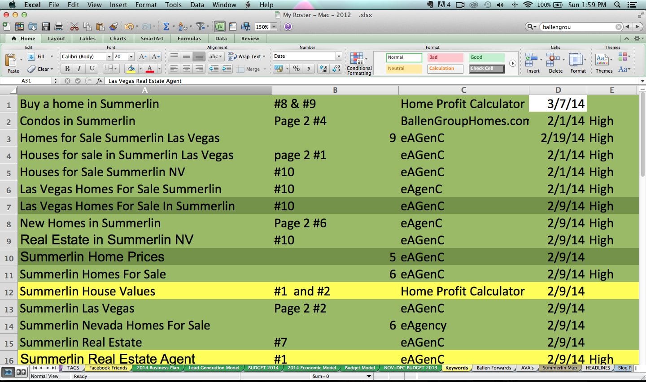Click the search field containing ballengrou
The height and width of the screenshot is (382, 646).
point(578,27)
